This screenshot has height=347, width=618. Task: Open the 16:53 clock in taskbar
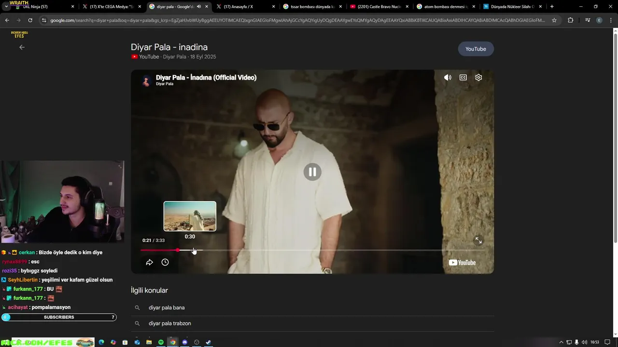594,342
